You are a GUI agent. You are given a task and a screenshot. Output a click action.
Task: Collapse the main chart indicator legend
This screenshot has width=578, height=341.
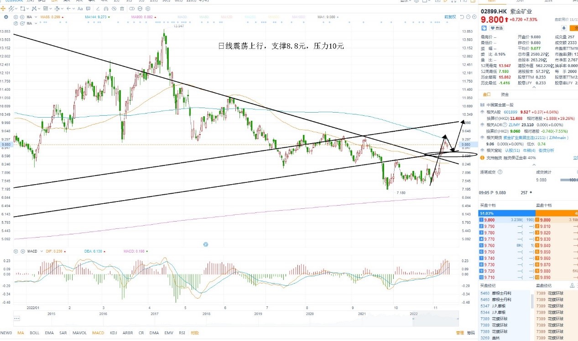pyautogui.click(x=6, y=17)
